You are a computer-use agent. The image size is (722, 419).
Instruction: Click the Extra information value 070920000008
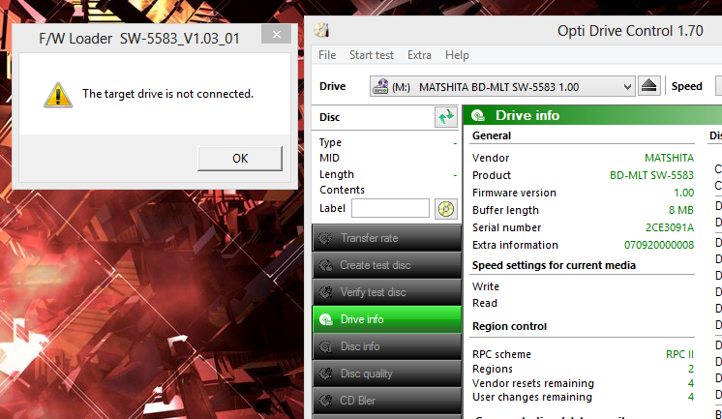coord(659,245)
